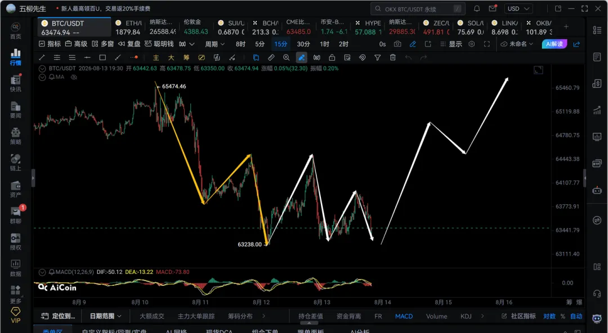This screenshot has width=608, height=333.
Task: Open chart settings hexagon icon
Action: (x=472, y=44)
